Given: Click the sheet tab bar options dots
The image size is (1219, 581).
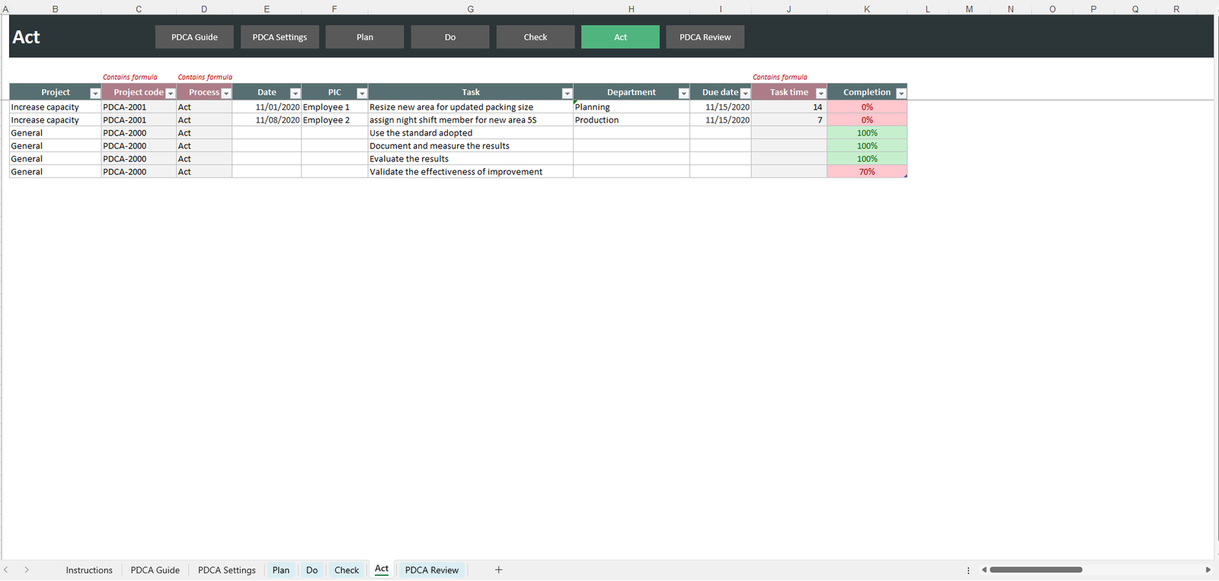Looking at the screenshot, I should coord(968,570).
